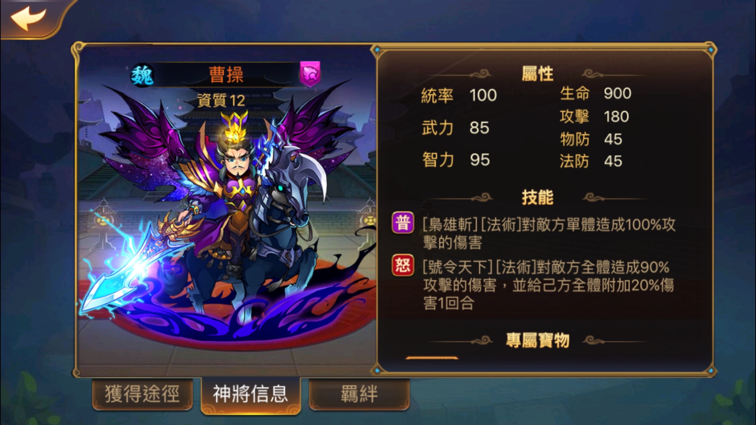Image resolution: width=756 pixels, height=425 pixels.
Task: Open the 獲得途徑 tab
Action: tap(142, 394)
